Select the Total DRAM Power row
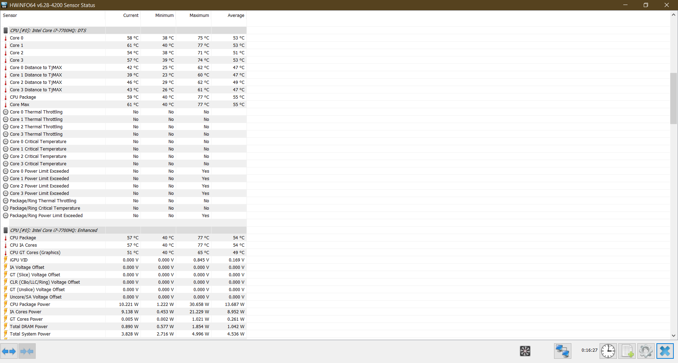This screenshot has width=678, height=363. [x=124, y=327]
